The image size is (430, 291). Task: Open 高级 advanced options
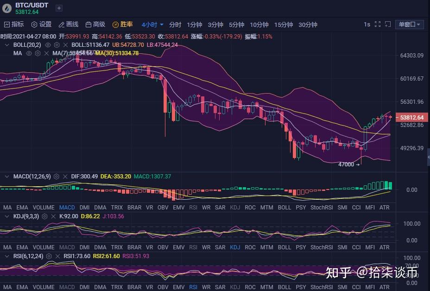tap(95, 25)
